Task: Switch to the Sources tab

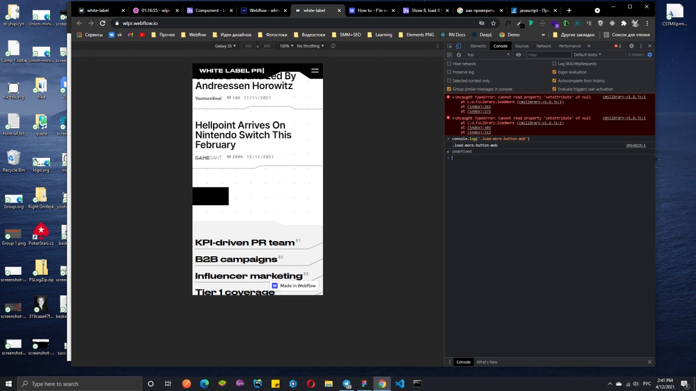Action: pos(521,46)
